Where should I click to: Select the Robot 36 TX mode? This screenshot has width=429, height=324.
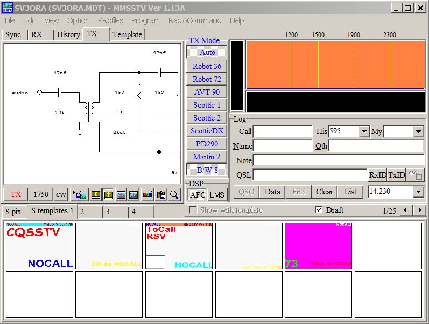click(x=207, y=66)
